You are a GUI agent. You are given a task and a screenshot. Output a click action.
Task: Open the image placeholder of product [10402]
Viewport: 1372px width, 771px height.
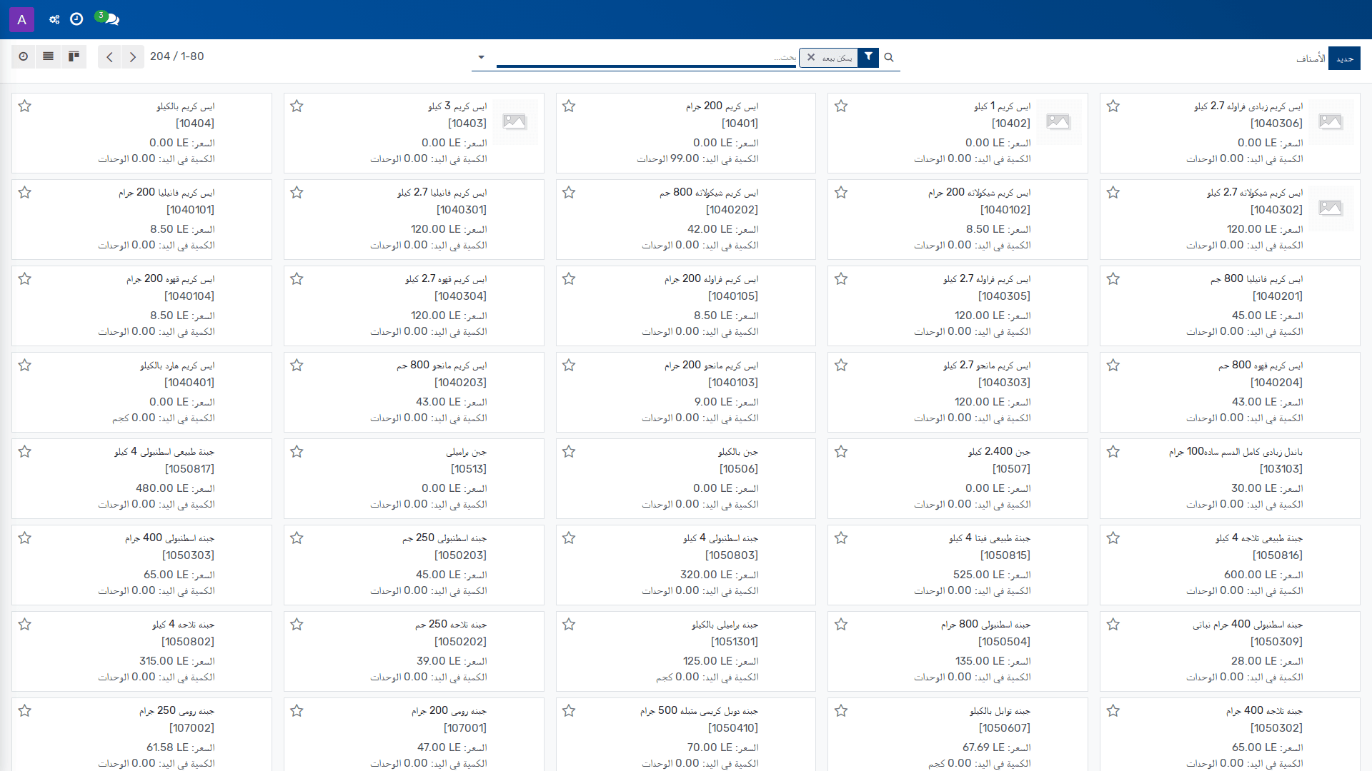coord(1058,122)
